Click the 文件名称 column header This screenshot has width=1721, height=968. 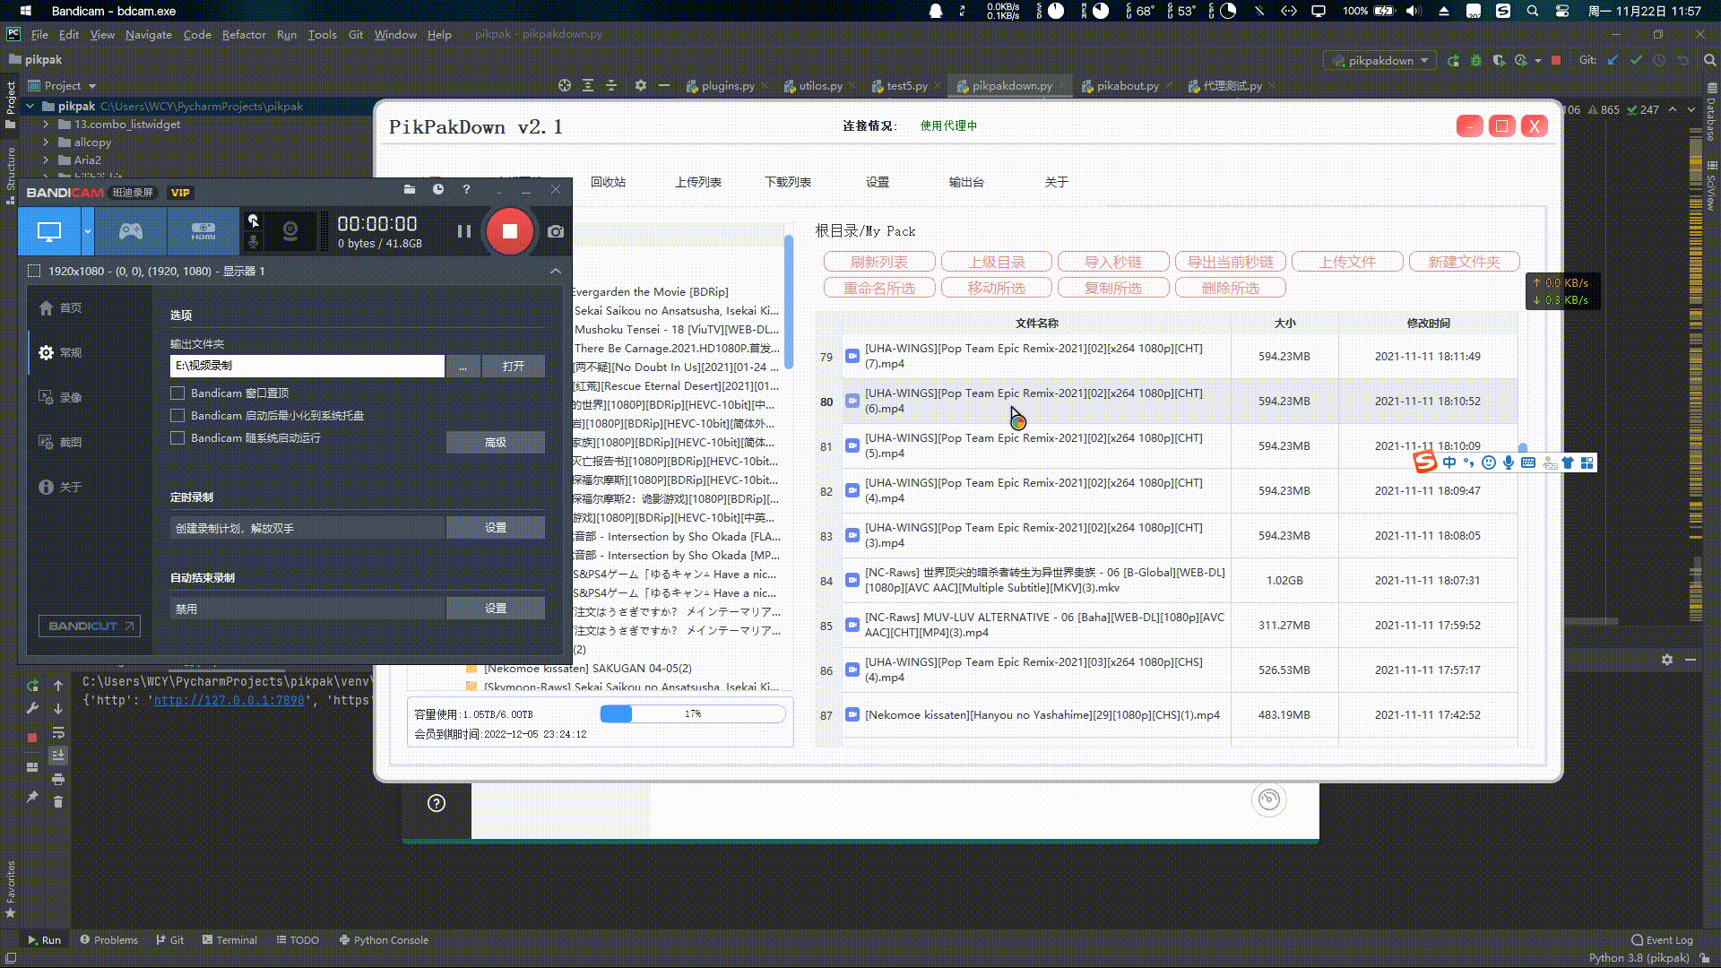click(x=1037, y=323)
